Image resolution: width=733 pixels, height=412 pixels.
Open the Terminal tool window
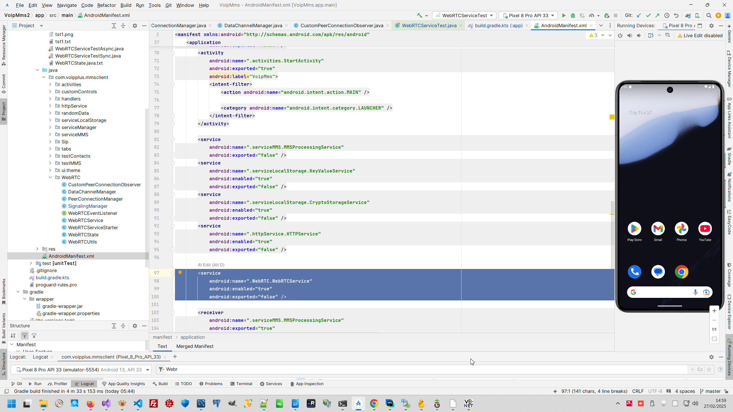241,384
